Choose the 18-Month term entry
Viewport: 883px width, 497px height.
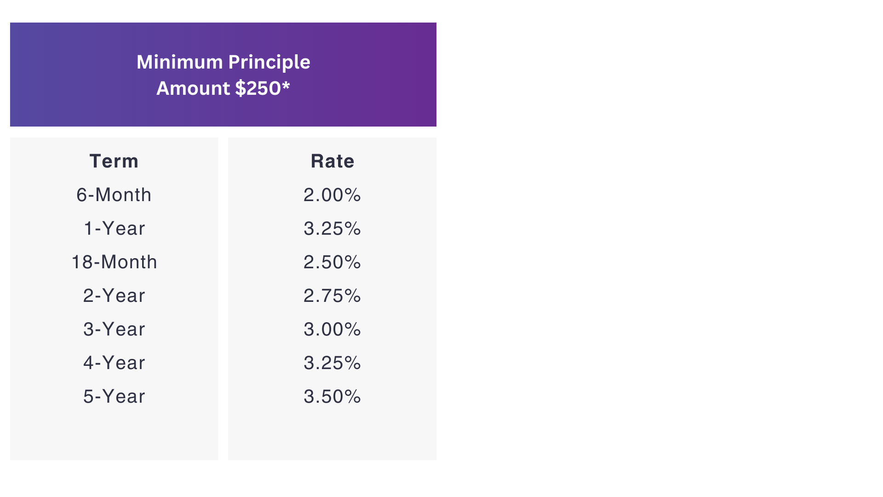click(114, 262)
